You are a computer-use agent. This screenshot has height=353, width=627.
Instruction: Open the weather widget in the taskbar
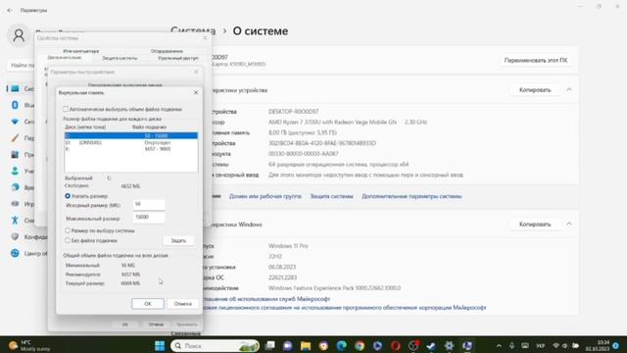click(x=30, y=345)
